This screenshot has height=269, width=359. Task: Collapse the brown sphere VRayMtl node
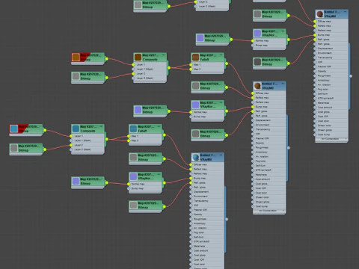click(283, 84)
